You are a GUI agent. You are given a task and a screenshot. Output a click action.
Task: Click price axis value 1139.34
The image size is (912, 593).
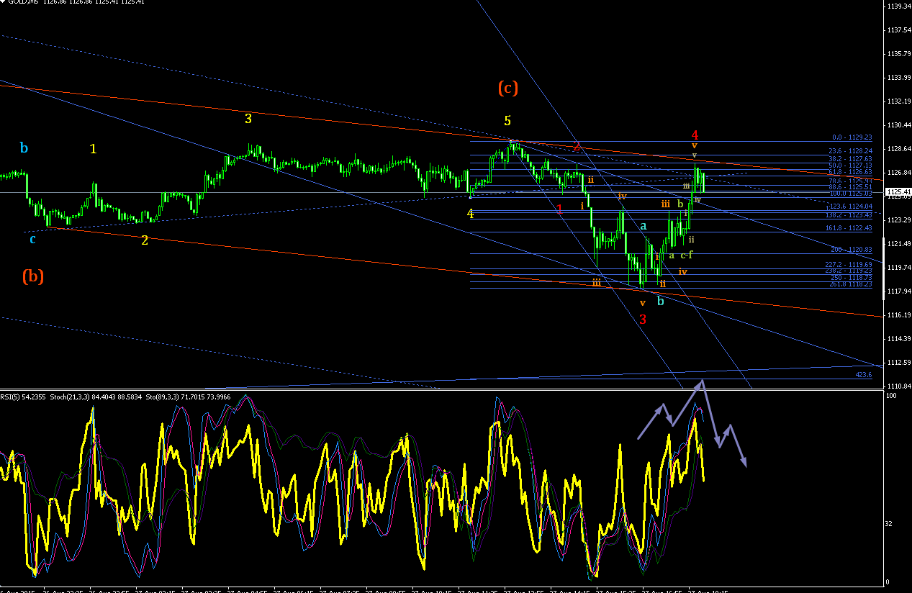(x=899, y=6)
